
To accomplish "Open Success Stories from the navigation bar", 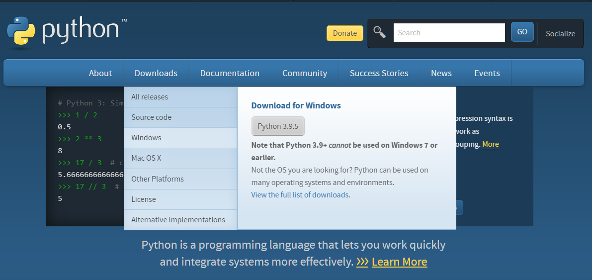I will click(x=379, y=73).
